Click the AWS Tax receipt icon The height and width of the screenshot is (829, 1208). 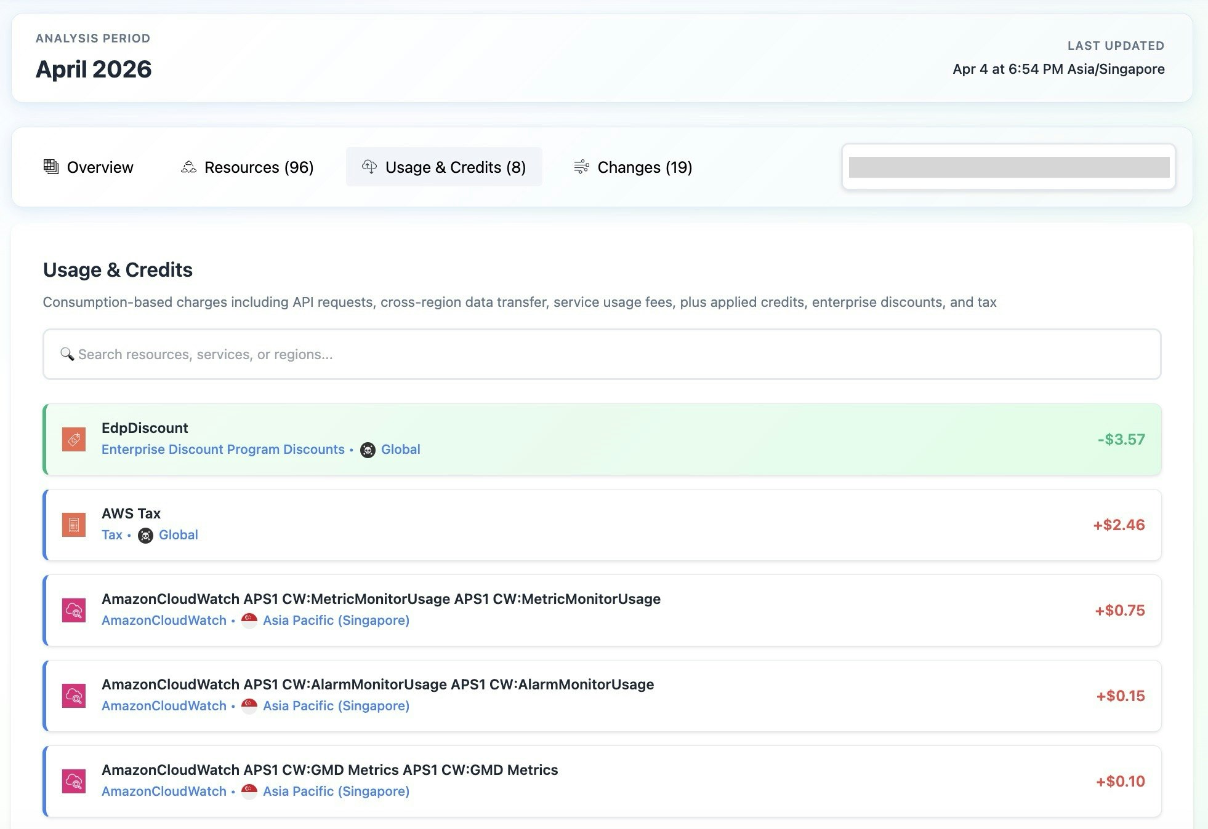[x=74, y=525]
